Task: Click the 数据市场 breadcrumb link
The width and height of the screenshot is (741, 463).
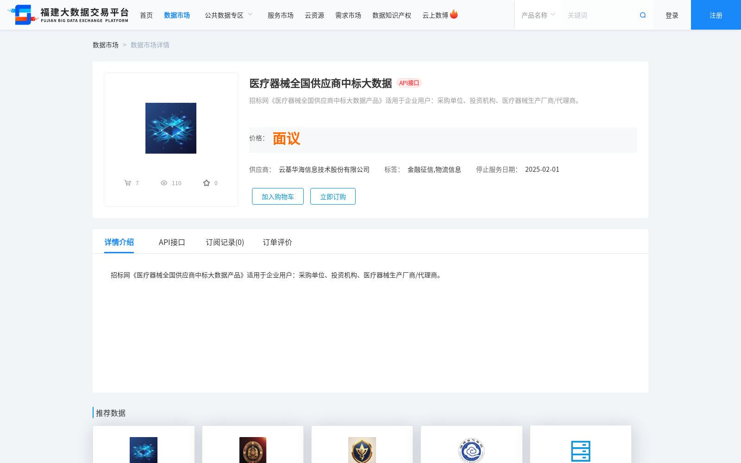Action: (x=106, y=45)
